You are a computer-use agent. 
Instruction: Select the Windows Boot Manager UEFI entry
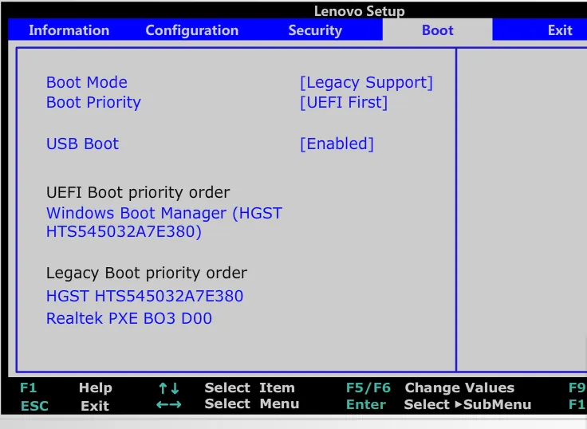coord(163,222)
